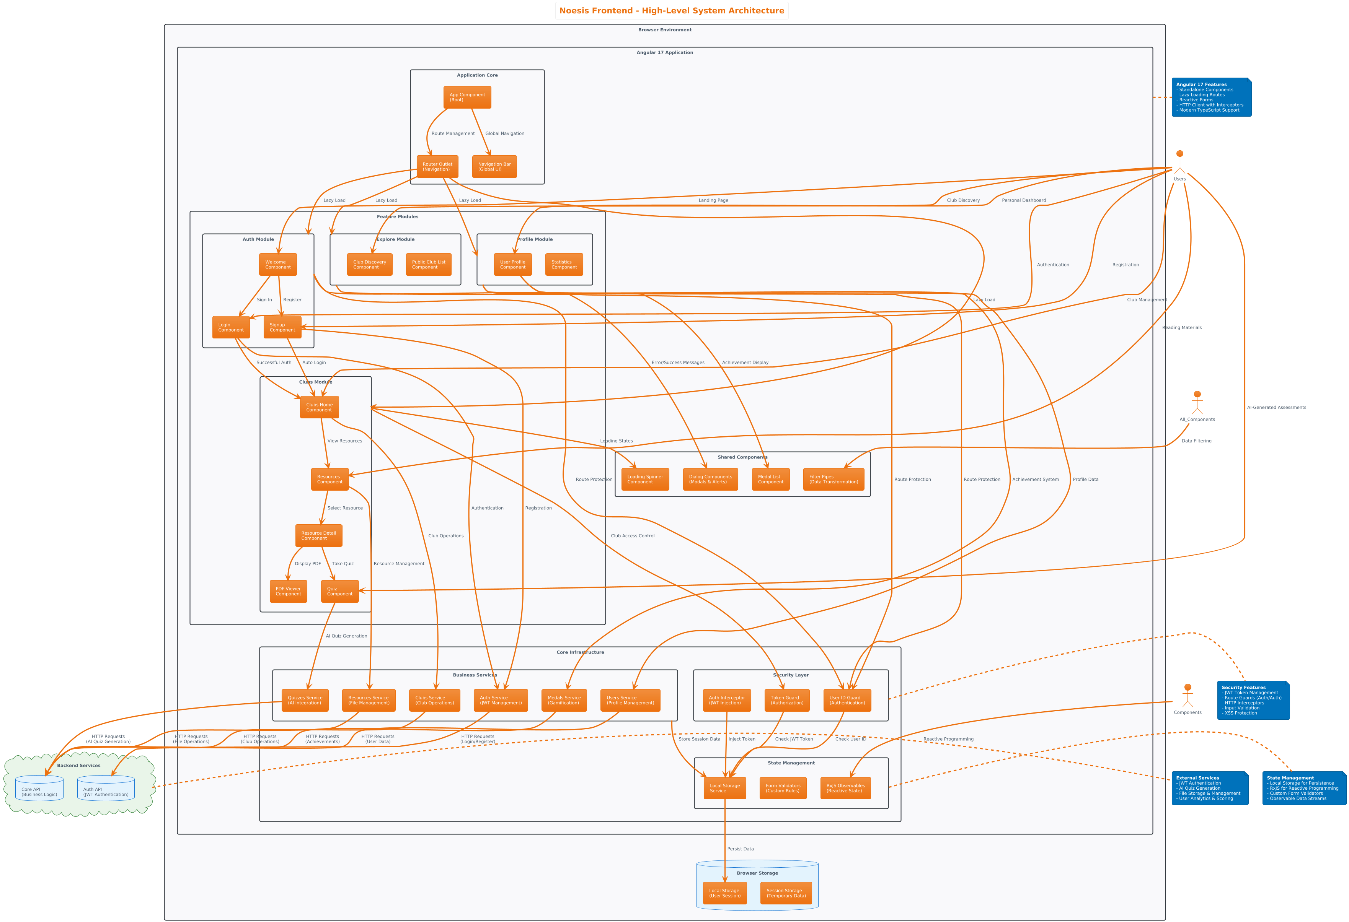
Task: Click the Components actor stick figure
Action: (1188, 695)
